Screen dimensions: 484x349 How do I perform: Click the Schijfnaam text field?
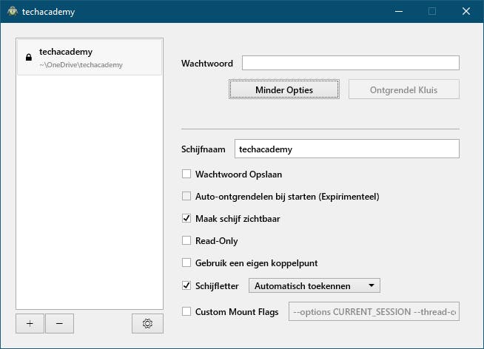coord(346,149)
